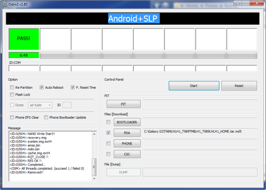266x190 pixels.
Task: Click the Message log scroll down arrow
Action: coord(94,179)
